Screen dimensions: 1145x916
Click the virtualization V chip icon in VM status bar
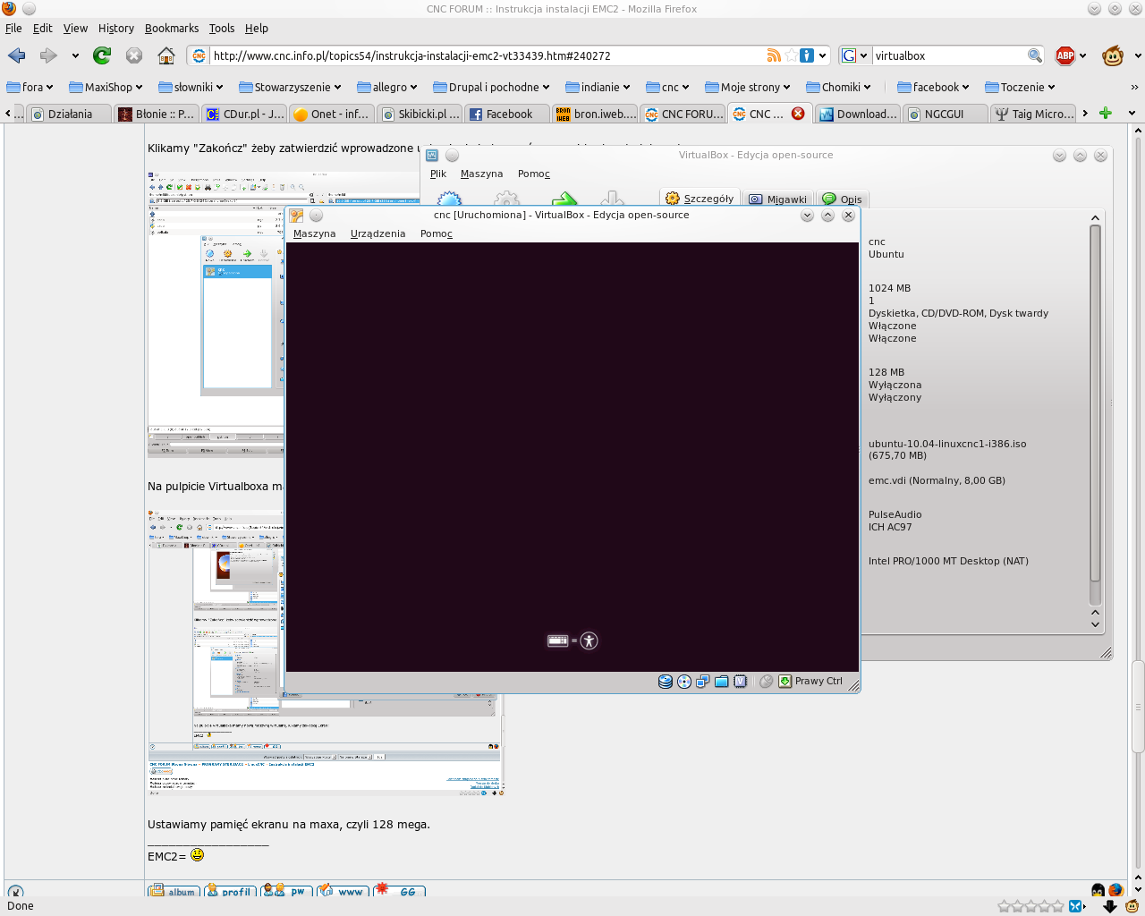point(741,682)
